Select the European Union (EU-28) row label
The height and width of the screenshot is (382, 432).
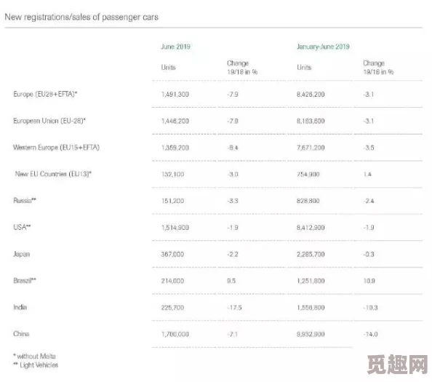click(49, 121)
